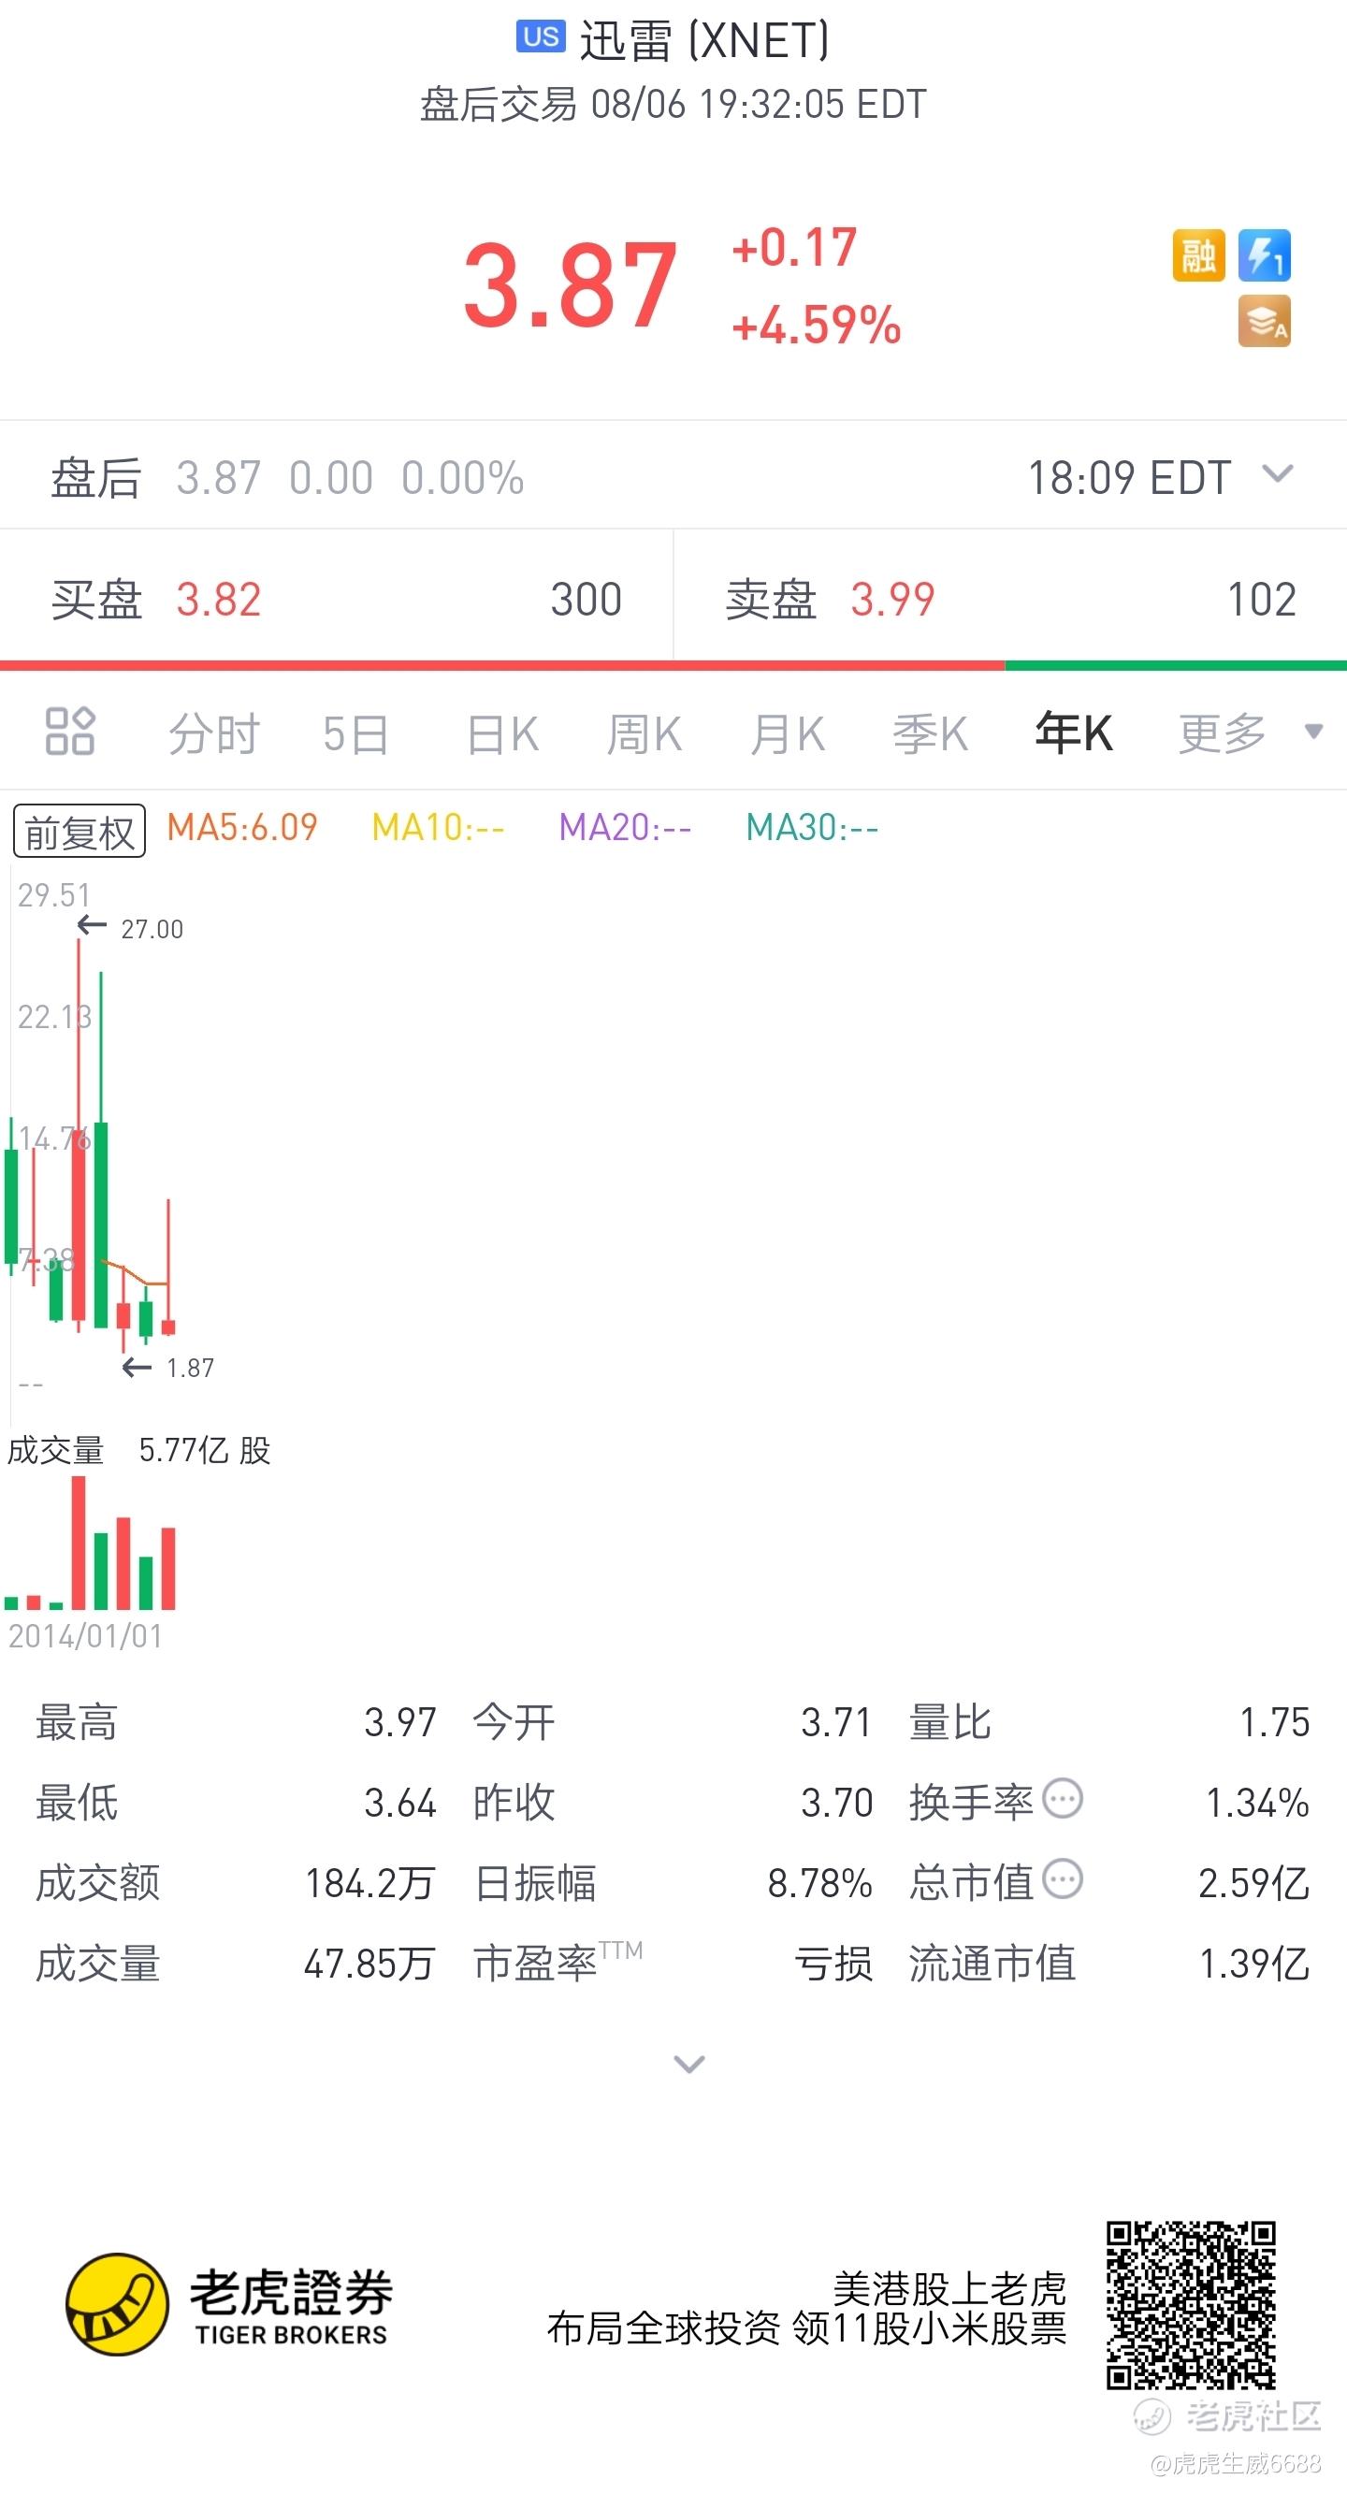Tap the 迅雷 (XNET) stock title
Viewport: 1347px width, 2494px height.
coord(704,40)
